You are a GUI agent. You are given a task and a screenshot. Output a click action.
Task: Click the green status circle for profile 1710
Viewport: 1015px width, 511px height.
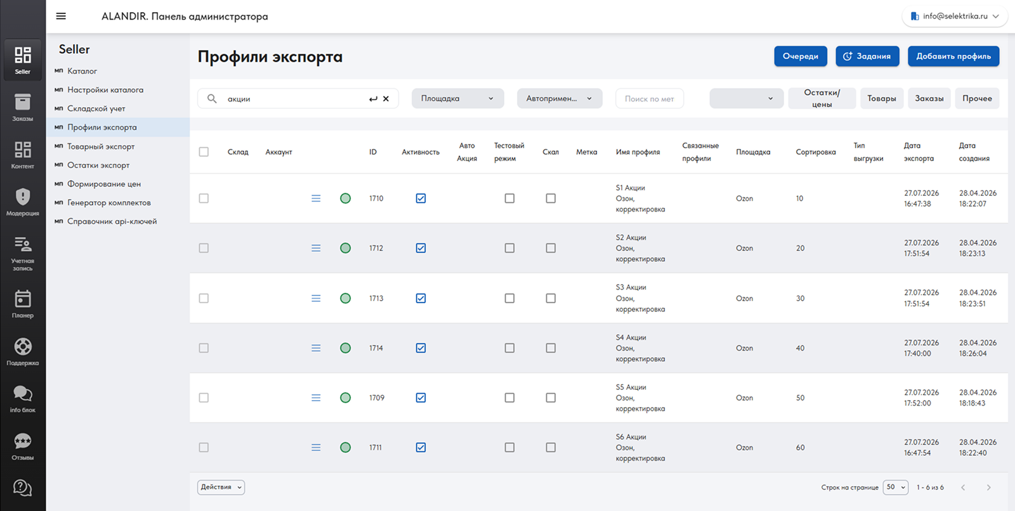(x=345, y=198)
